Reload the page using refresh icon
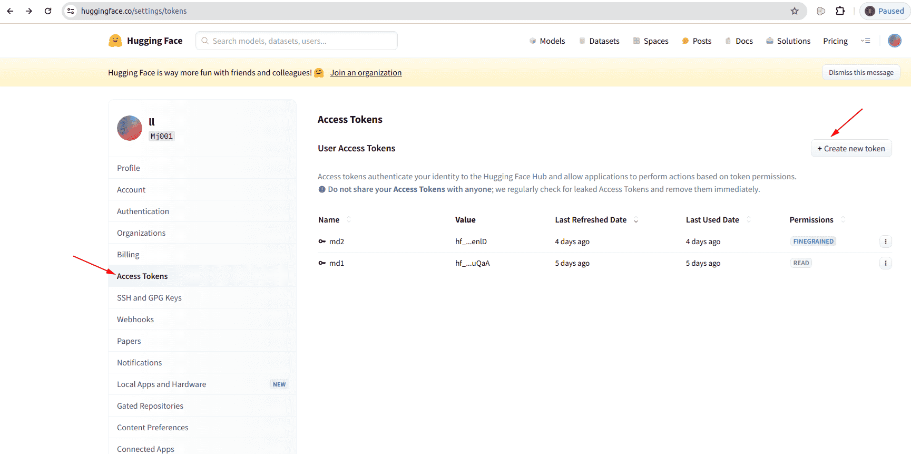Screen dimensions: 911x454 [48, 11]
